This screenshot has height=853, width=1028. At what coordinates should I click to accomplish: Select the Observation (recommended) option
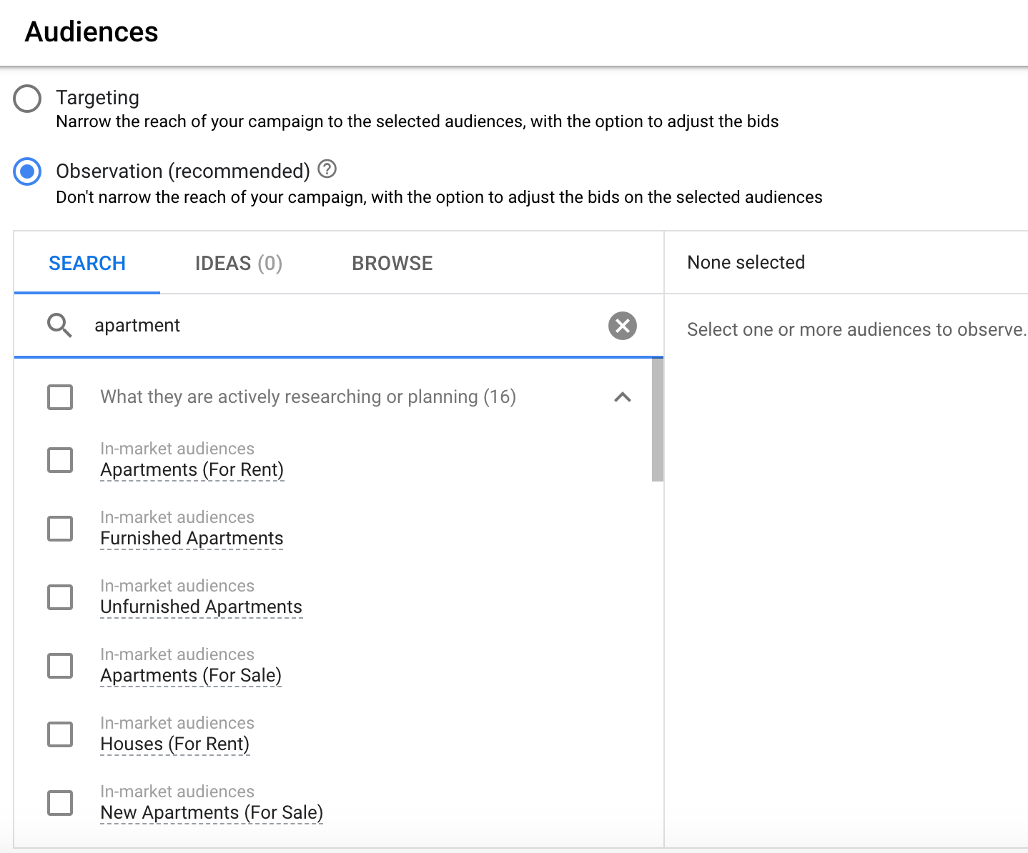(x=26, y=171)
